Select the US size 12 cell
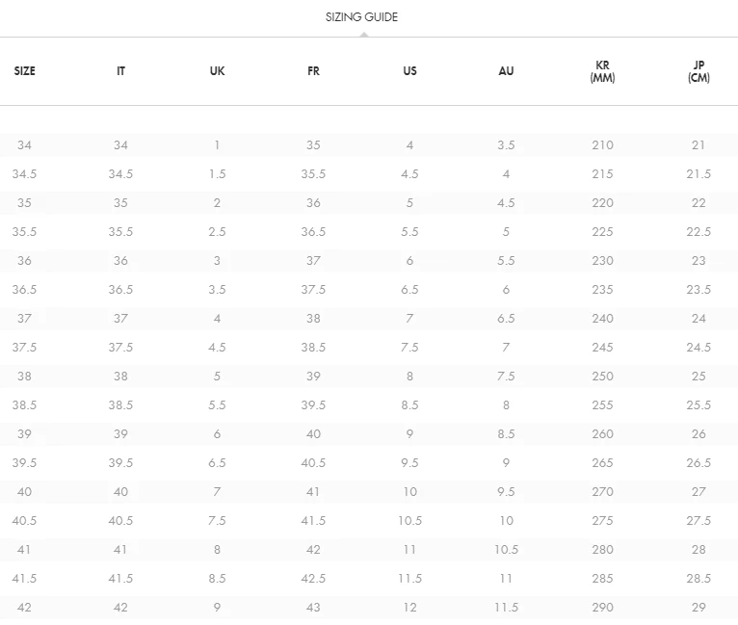The image size is (738, 625). (410, 607)
